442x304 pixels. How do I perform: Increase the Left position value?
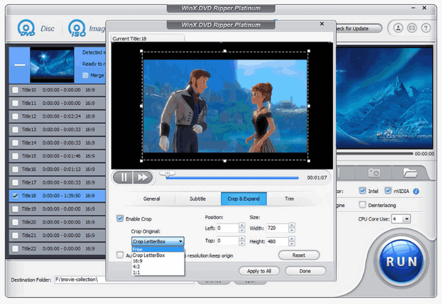click(x=242, y=225)
